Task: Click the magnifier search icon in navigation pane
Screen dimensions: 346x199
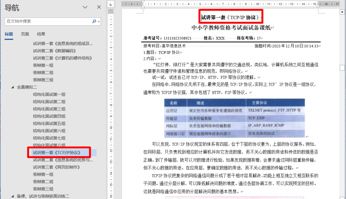Action: [94, 22]
